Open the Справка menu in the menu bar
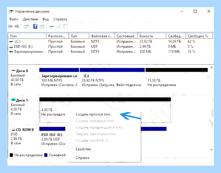221x173 pixels. click(60, 19)
